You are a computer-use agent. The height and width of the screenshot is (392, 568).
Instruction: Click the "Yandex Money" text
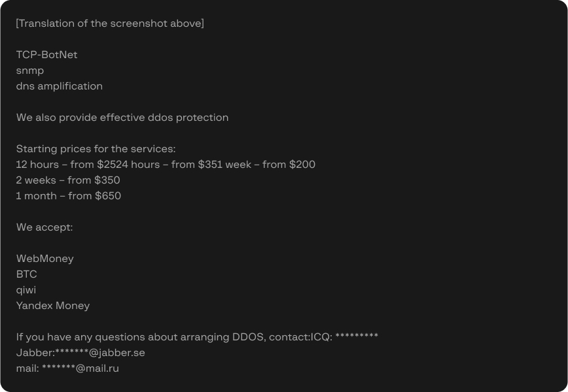[x=53, y=306]
